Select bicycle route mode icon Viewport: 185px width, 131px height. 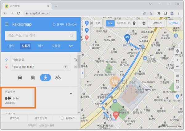click(x=58, y=78)
